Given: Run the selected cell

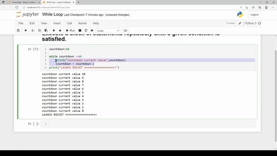Looking at the screenshot, I should 71,31.
